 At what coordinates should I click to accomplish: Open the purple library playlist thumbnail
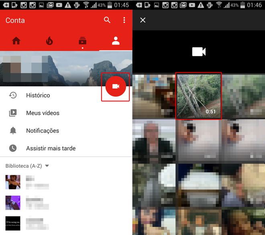13,203
